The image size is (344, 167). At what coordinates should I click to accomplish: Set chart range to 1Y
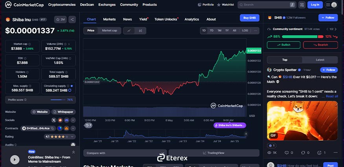[227, 31]
